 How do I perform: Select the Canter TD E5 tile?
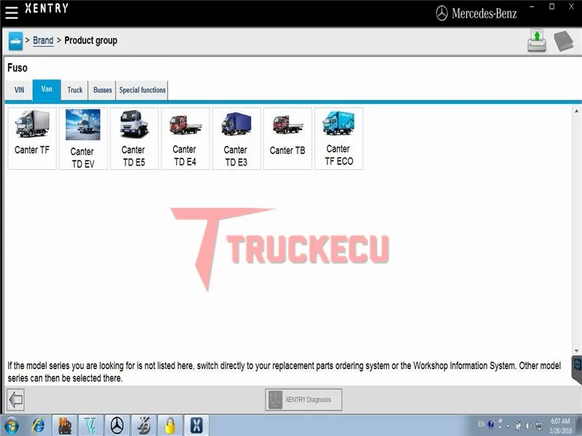(134, 139)
